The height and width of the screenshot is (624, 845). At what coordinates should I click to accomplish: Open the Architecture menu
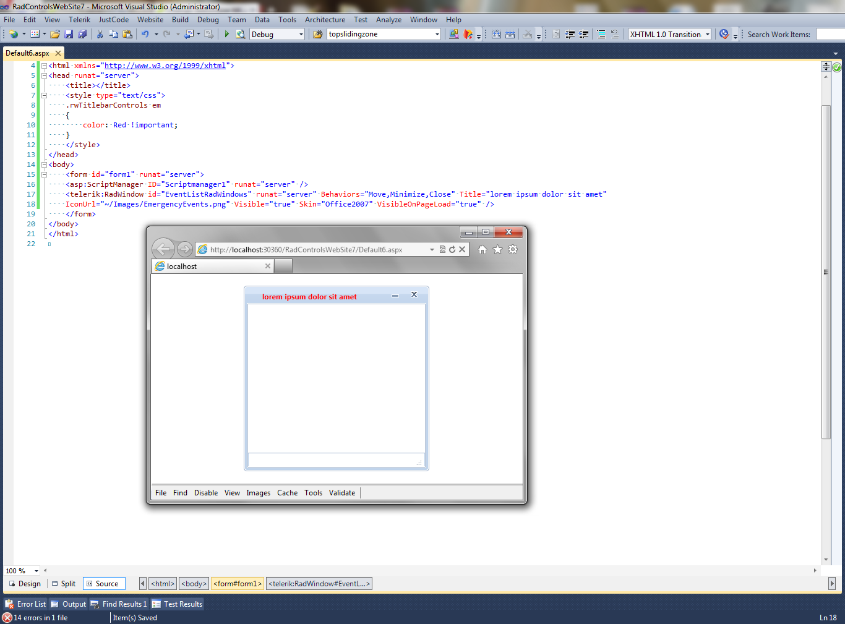[x=325, y=19]
